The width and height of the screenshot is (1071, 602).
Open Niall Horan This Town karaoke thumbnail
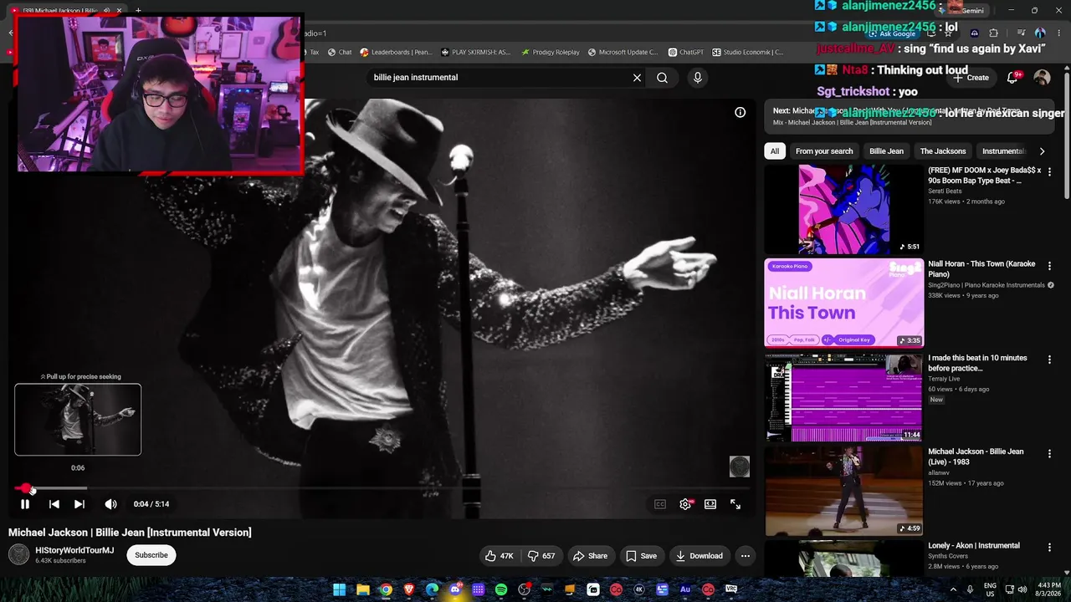coord(844,303)
